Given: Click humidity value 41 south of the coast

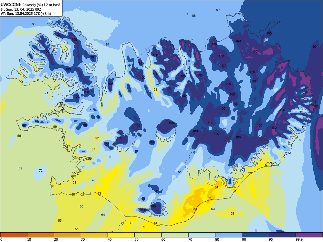Looking at the screenshot, I should coord(145,227).
